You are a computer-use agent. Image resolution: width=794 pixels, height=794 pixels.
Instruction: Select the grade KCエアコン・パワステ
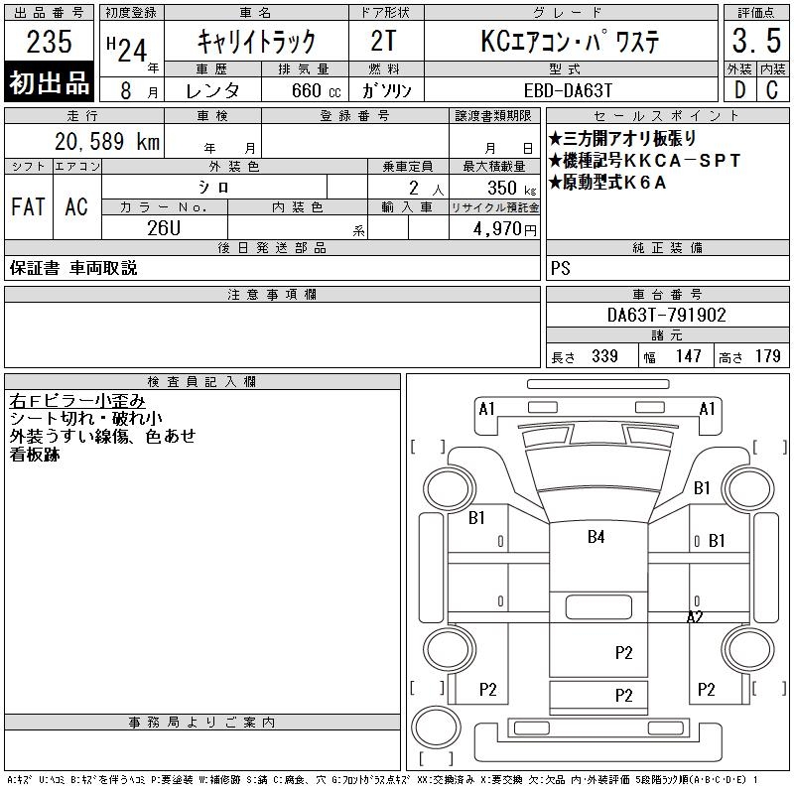point(570,42)
